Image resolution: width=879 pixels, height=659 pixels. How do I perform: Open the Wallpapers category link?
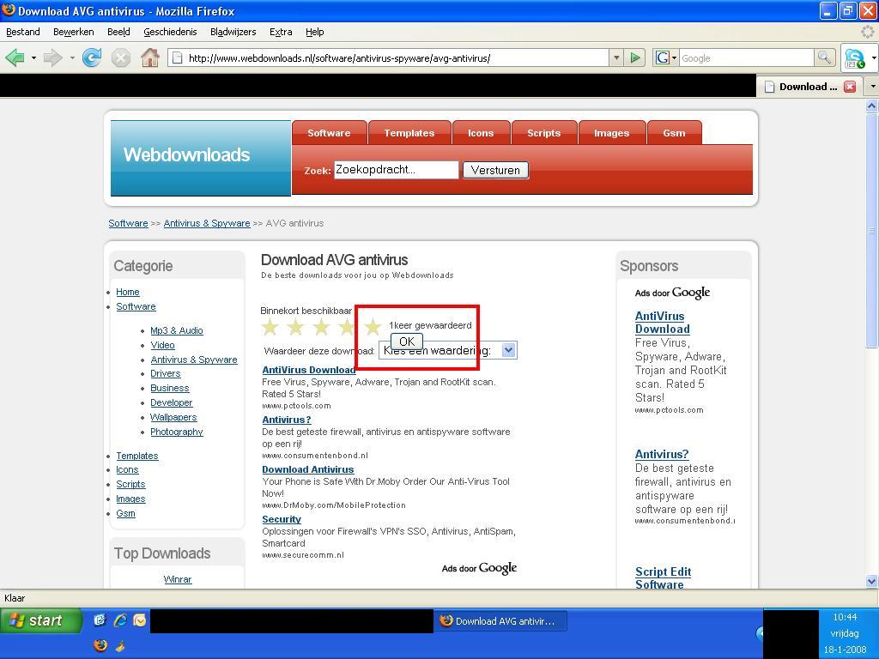[x=173, y=417]
